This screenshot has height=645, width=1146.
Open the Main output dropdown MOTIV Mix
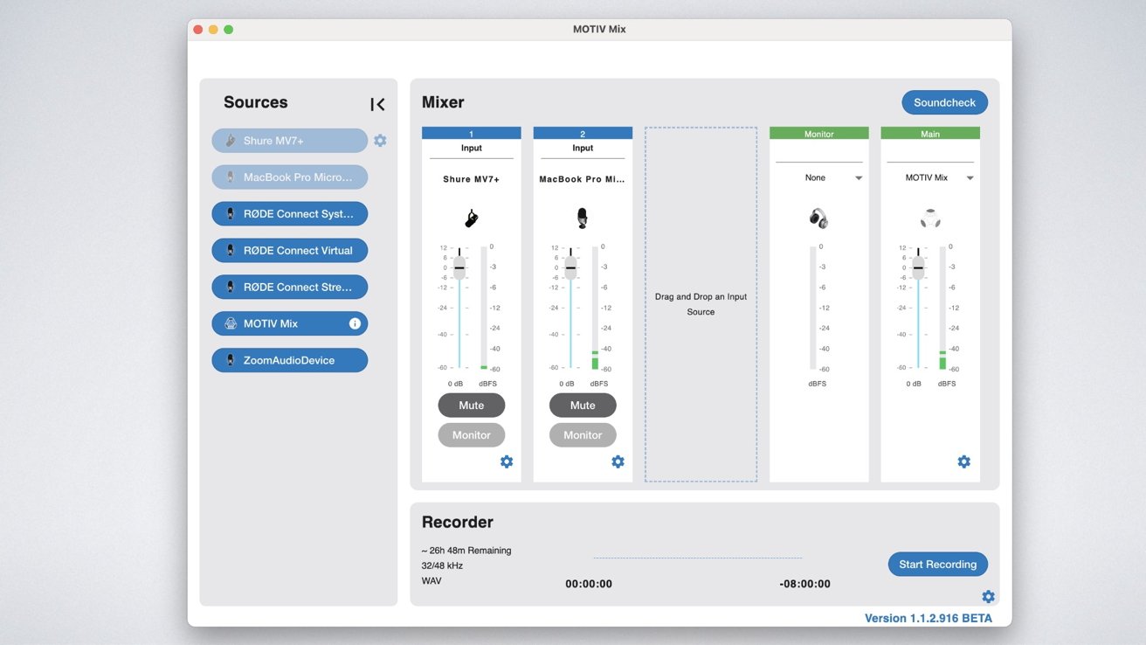[x=930, y=177]
